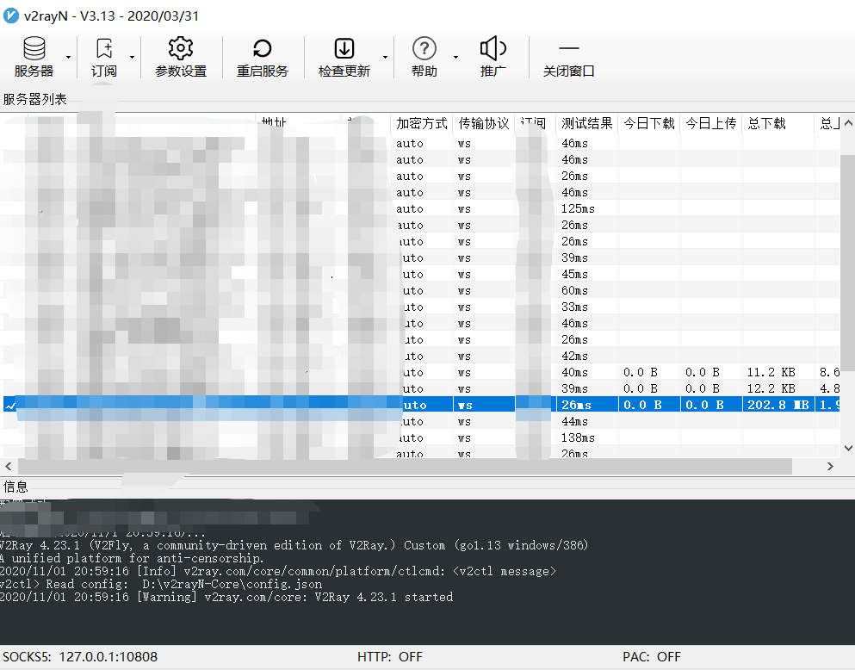This screenshot has height=670, width=855.
Task: Click the 订阅 subscription toolbar button
Action: coord(103,57)
